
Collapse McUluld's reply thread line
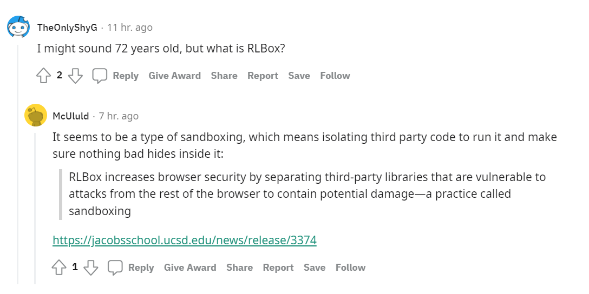[35, 208]
